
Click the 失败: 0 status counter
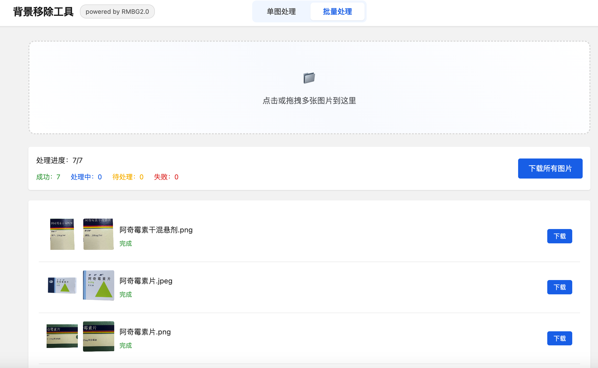click(x=166, y=177)
